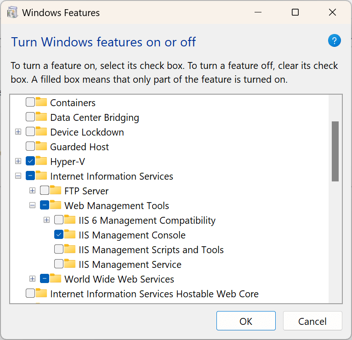Expand the World Wide Web Services node
Viewport: 352px width, 340px height.
[32, 279]
